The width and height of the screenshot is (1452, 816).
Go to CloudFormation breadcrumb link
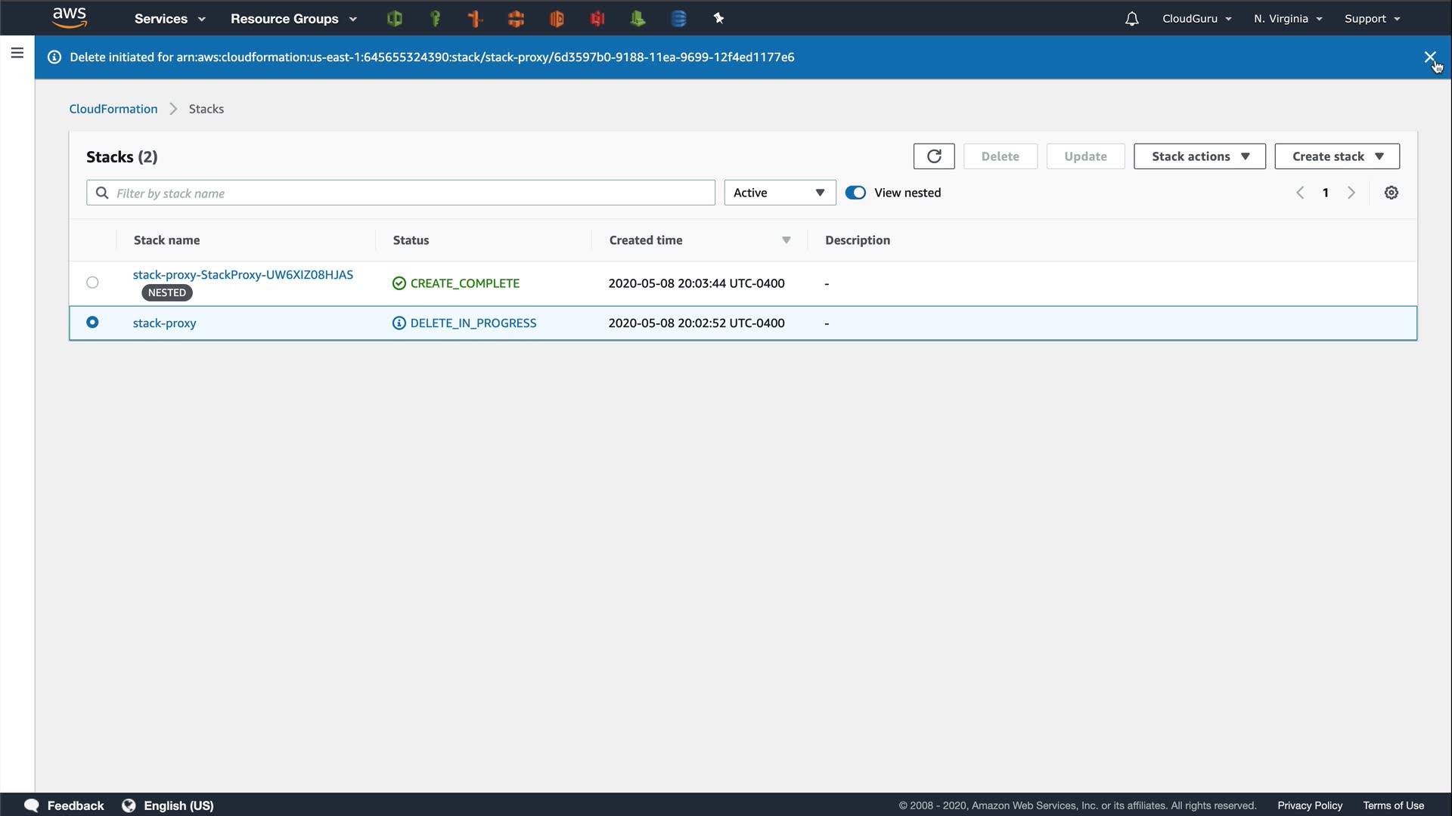[x=113, y=109]
